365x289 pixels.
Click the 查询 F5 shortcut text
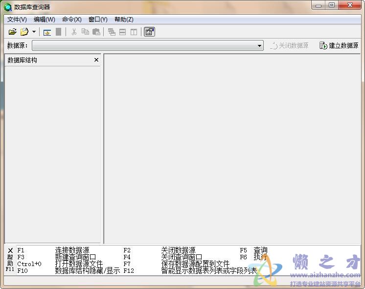click(260, 250)
